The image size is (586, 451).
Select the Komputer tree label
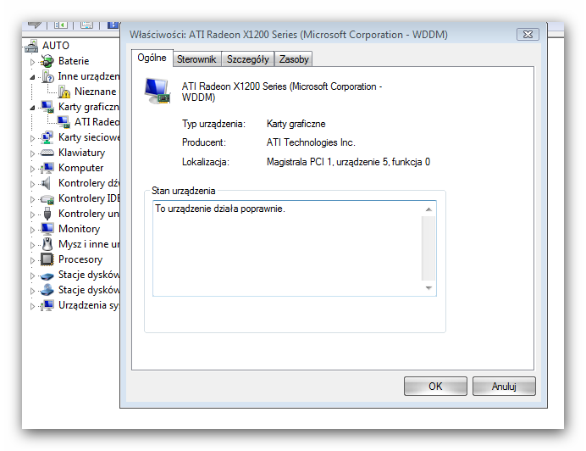(x=81, y=168)
